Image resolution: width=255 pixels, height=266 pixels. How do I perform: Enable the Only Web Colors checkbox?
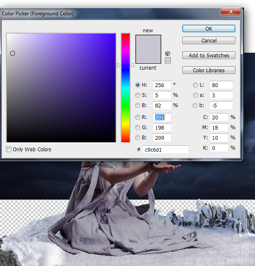pyautogui.click(x=9, y=149)
